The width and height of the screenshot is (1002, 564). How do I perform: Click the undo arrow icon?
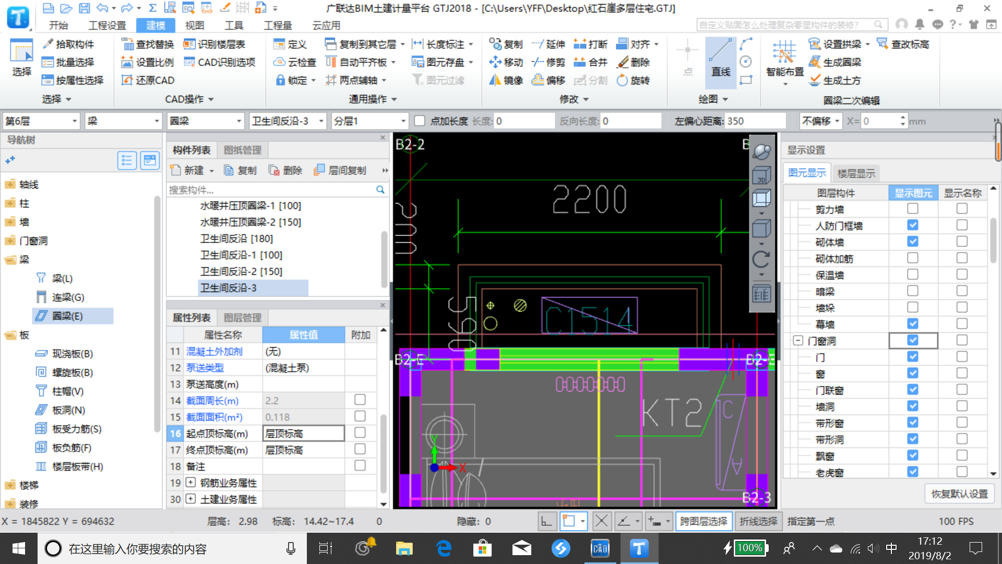(102, 8)
